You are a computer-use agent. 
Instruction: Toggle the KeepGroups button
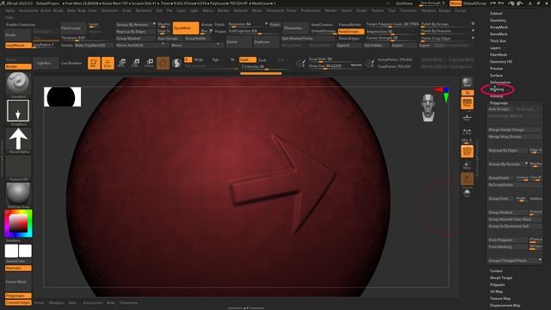350,31
